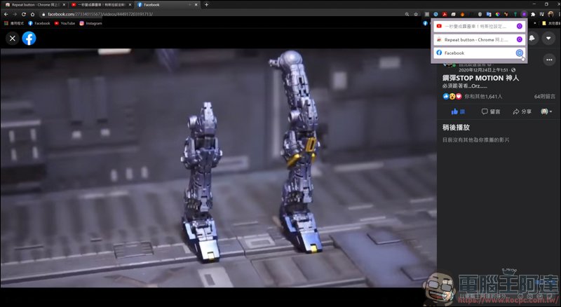Select the 'Repeat button - Chrome' popup text
The height and width of the screenshot is (307, 561).
(476, 39)
